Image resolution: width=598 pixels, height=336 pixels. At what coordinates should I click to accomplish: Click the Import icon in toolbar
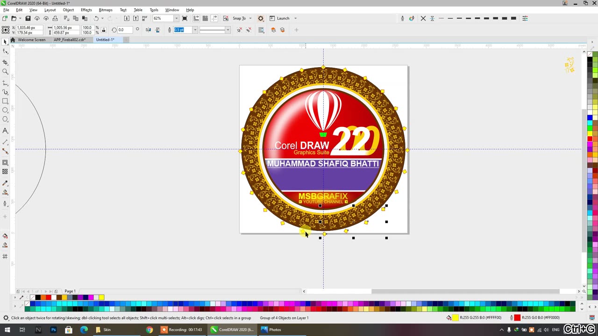[127, 18]
